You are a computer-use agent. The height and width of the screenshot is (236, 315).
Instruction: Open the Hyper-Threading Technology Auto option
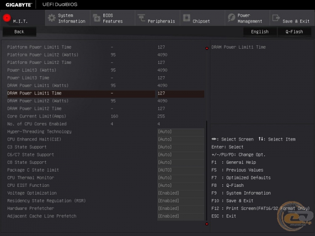[x=181, y=132]
